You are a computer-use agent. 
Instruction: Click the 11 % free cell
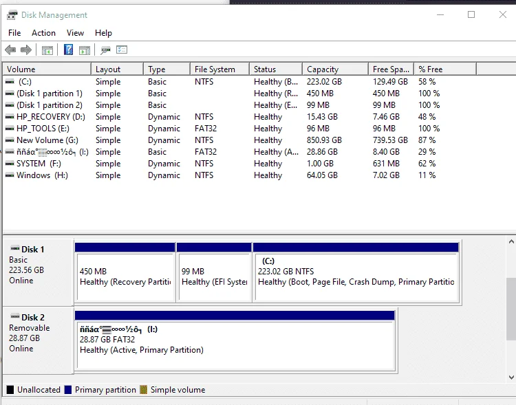(x=427, y=175)
